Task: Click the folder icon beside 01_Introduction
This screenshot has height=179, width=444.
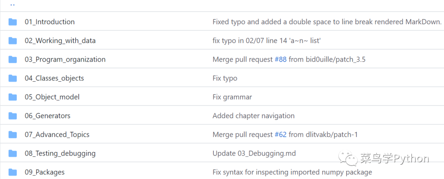Action: tap(13, 22)
